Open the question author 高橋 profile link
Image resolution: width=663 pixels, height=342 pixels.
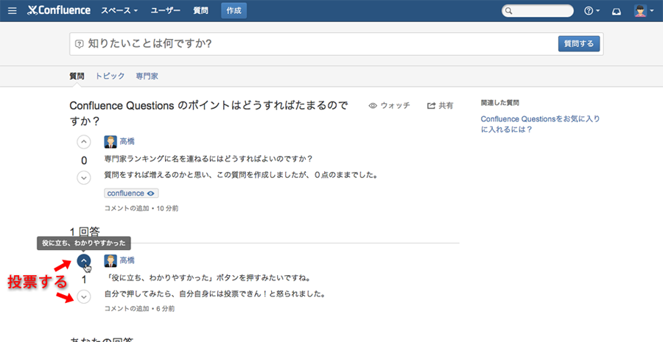point(127,142)
